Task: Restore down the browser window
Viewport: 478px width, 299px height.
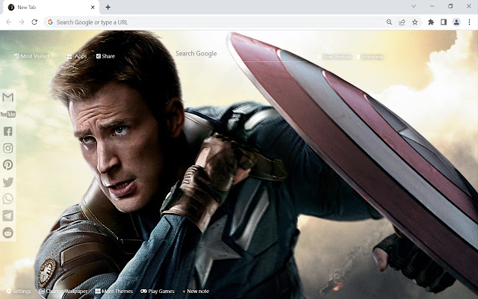Action: [450, 6]
